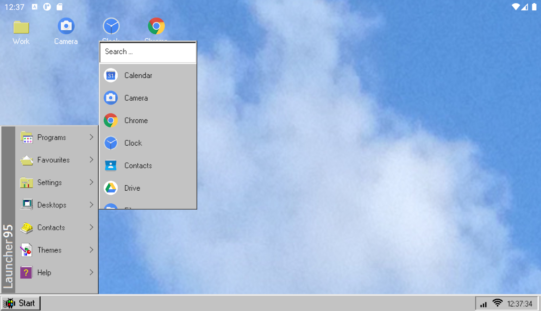Open Programs in the Start menu
This screenshot has height=311, width=541.
[x=56, y=137]
